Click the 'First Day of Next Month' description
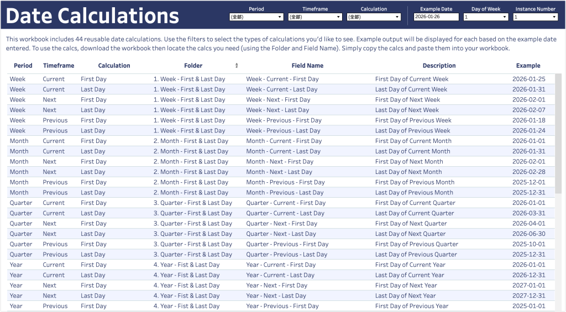 point(409,162)
